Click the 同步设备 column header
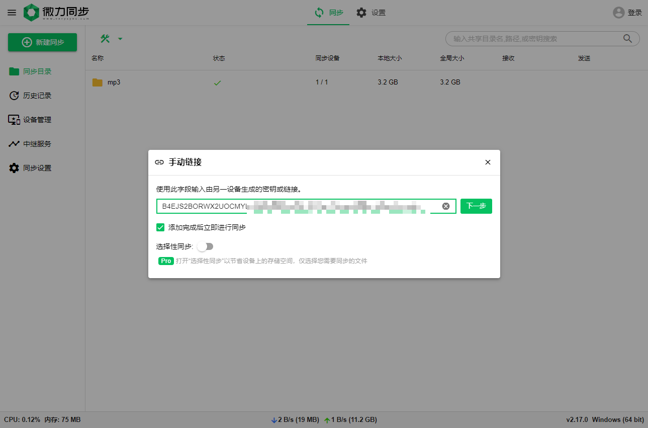Viewport: 648px width, 428px height. tap(327, 58)
